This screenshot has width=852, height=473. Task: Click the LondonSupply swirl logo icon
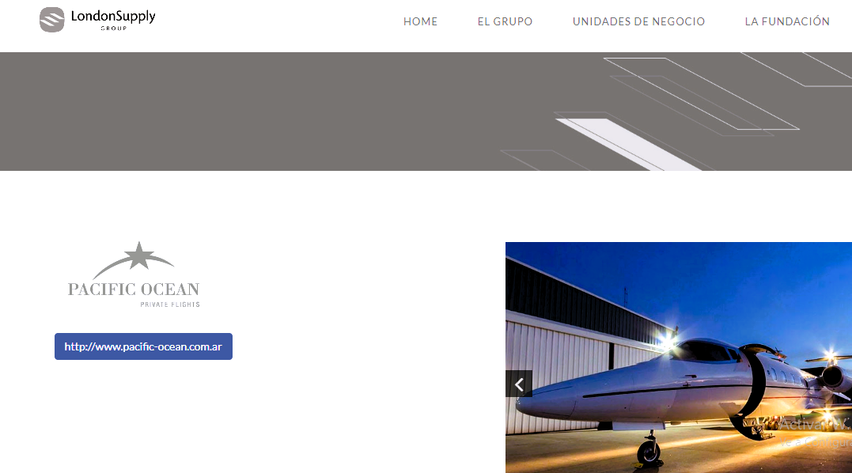pyautogui.click(x=51, y=20)
